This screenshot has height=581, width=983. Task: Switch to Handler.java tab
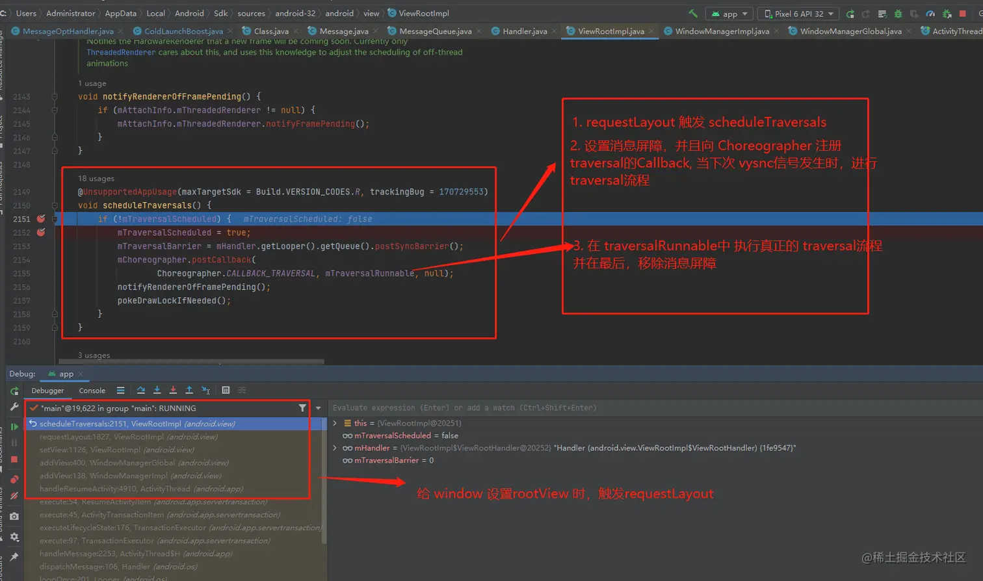click(525, 31)
